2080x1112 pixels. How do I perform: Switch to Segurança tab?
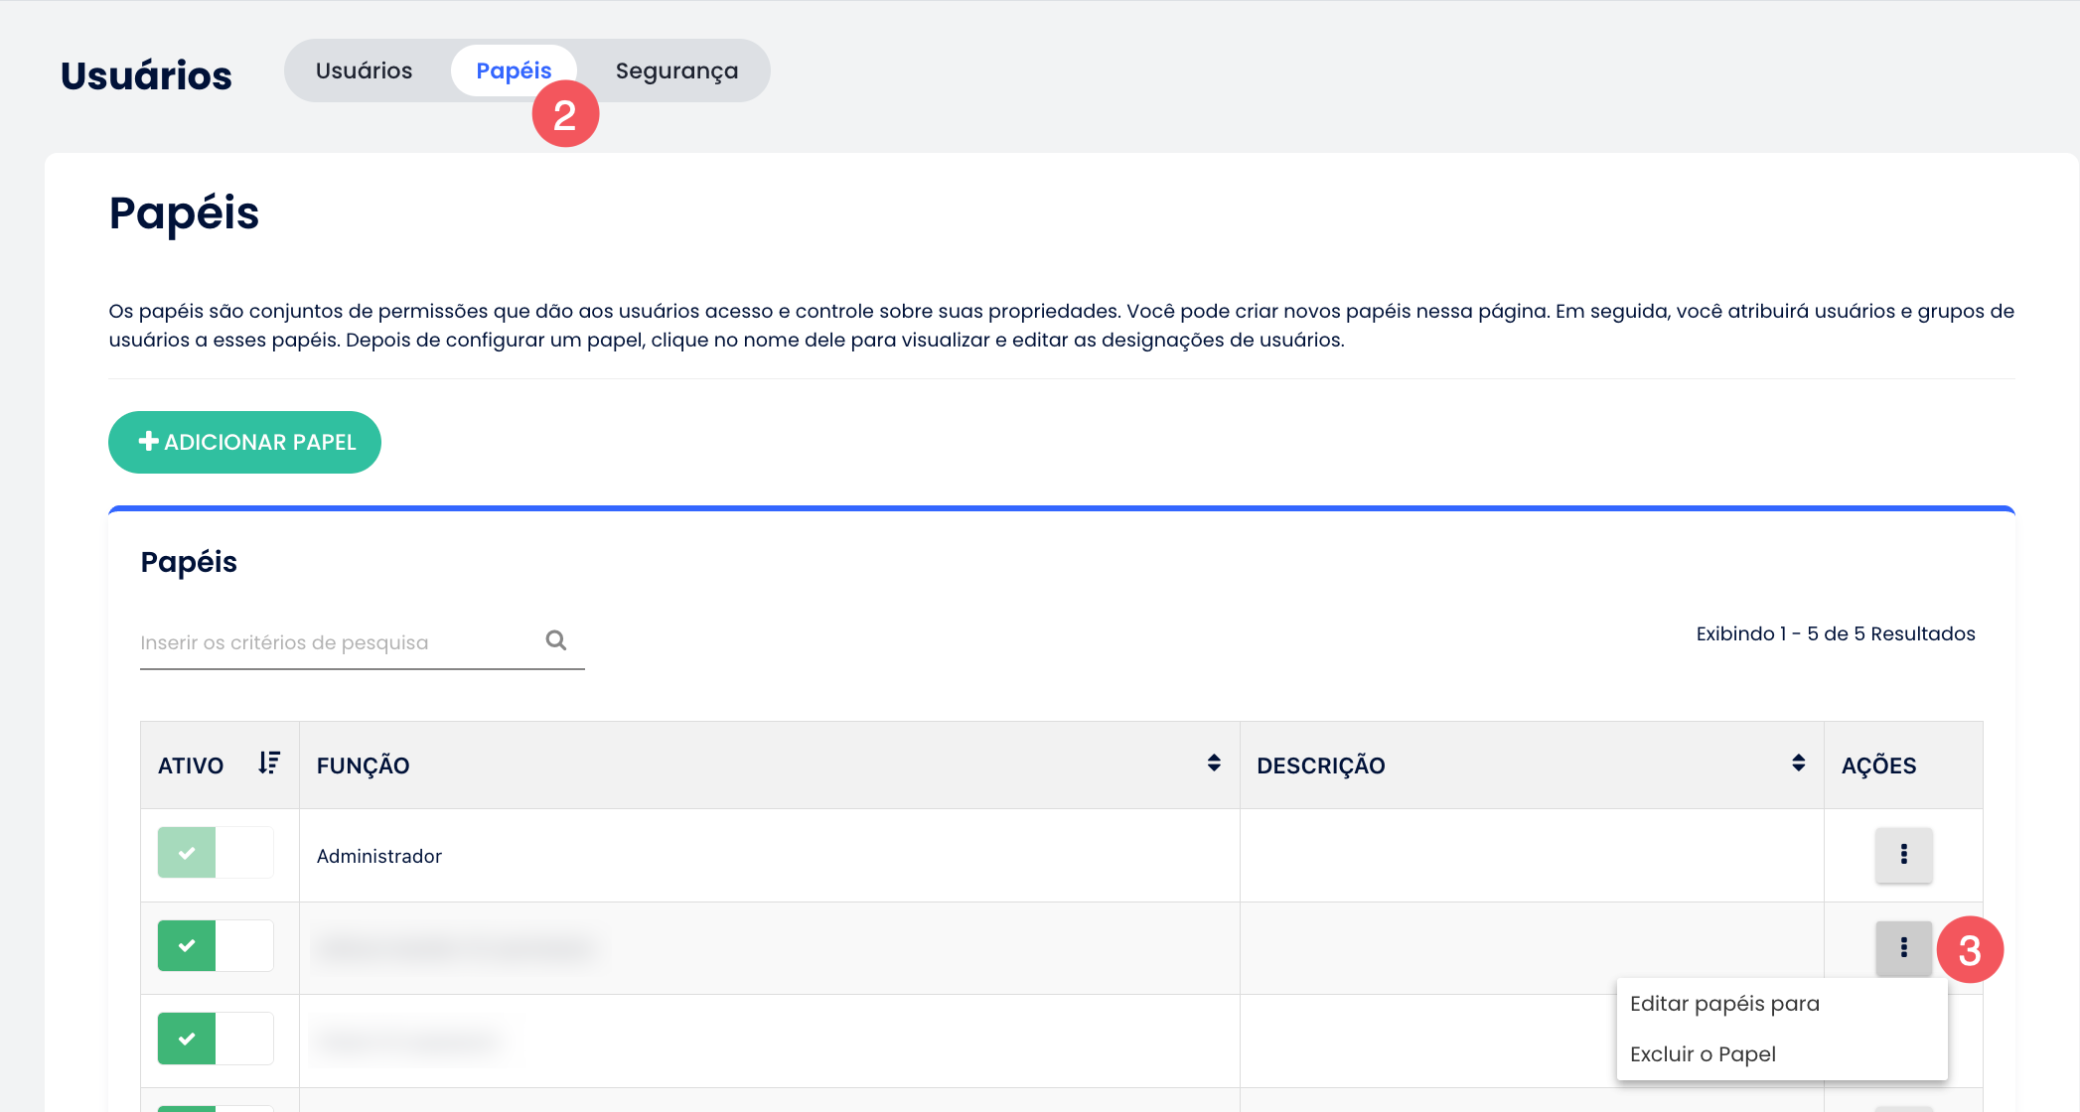click(x=676, y=70)
